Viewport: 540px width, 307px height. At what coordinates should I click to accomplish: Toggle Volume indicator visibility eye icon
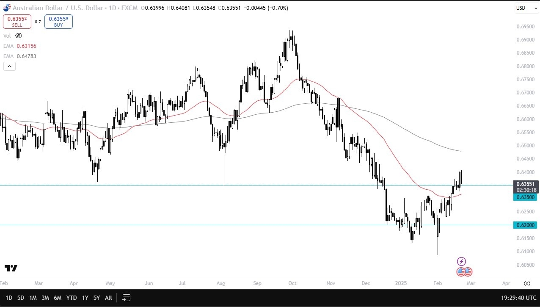pos(18,36)
